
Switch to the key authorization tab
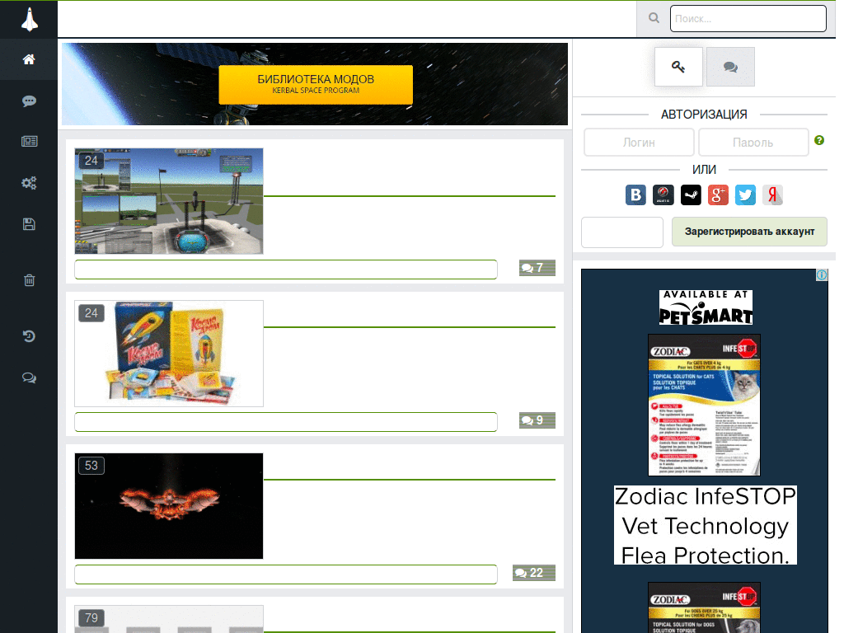coord(678,67)
